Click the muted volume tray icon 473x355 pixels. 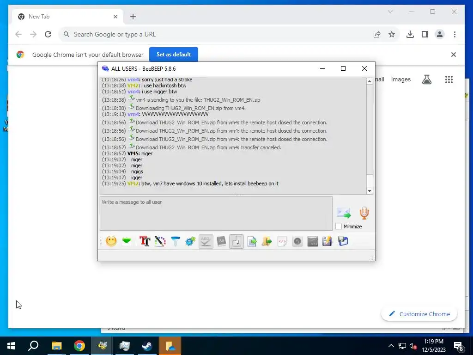413,346
